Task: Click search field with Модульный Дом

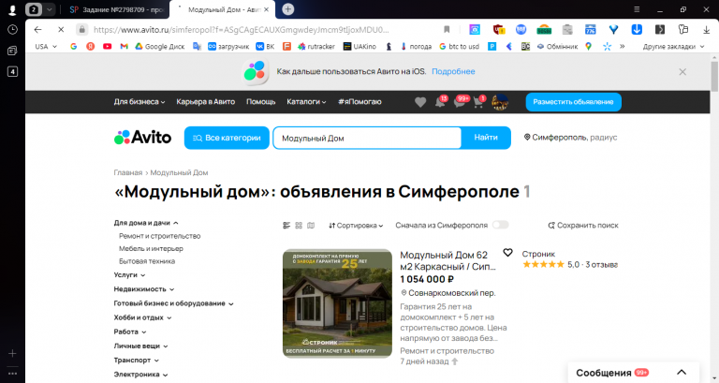Action: click(367, 138)
